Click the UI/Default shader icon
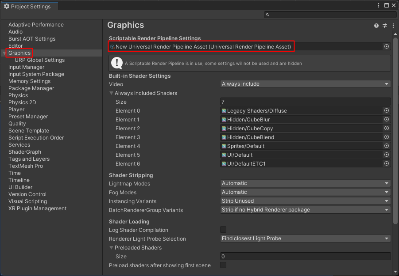Screen dimensions: 399x276 coord(224,155)
